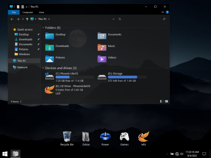Switch to large icons view layout
Screen dimensions: 211x158
(x=166, y=101)
